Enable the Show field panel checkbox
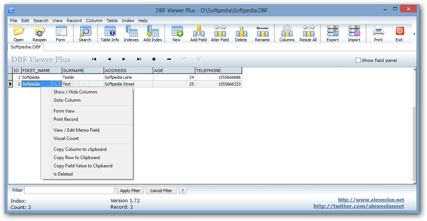Image resolution: width=427 pixels, height=221 pixels. click(x=358, y=60)
